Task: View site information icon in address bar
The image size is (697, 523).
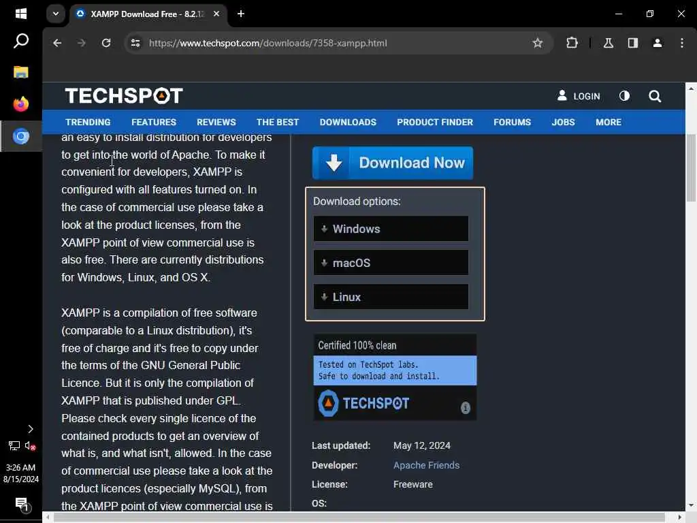Action: coord(135,43)
